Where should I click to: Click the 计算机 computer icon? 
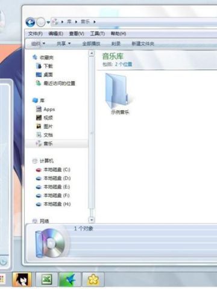point(35,161)
